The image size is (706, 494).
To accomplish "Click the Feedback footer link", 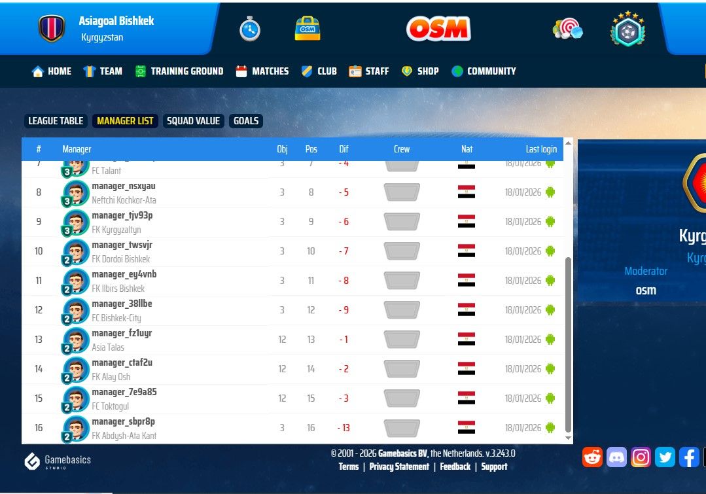I will coord(455,467).
